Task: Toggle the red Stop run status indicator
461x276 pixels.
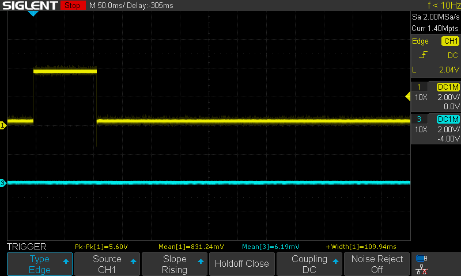Action: point(72,6)
